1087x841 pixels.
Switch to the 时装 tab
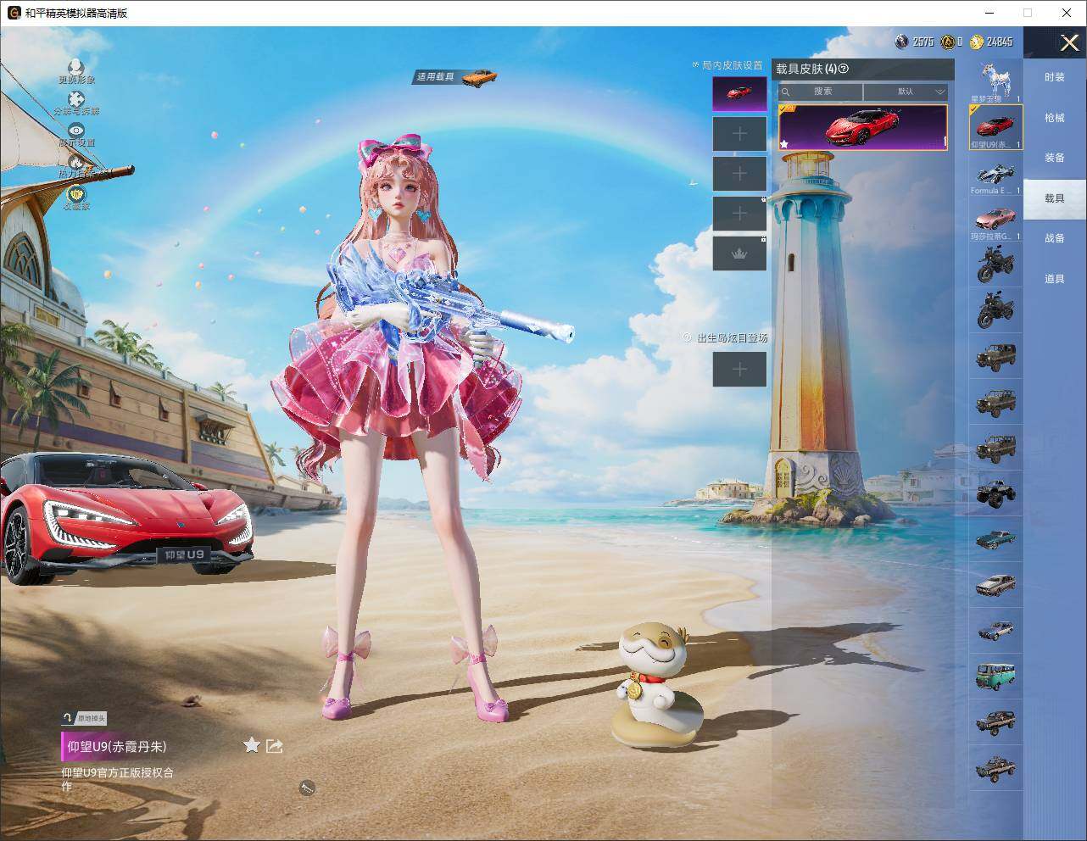click(1054, 77)
